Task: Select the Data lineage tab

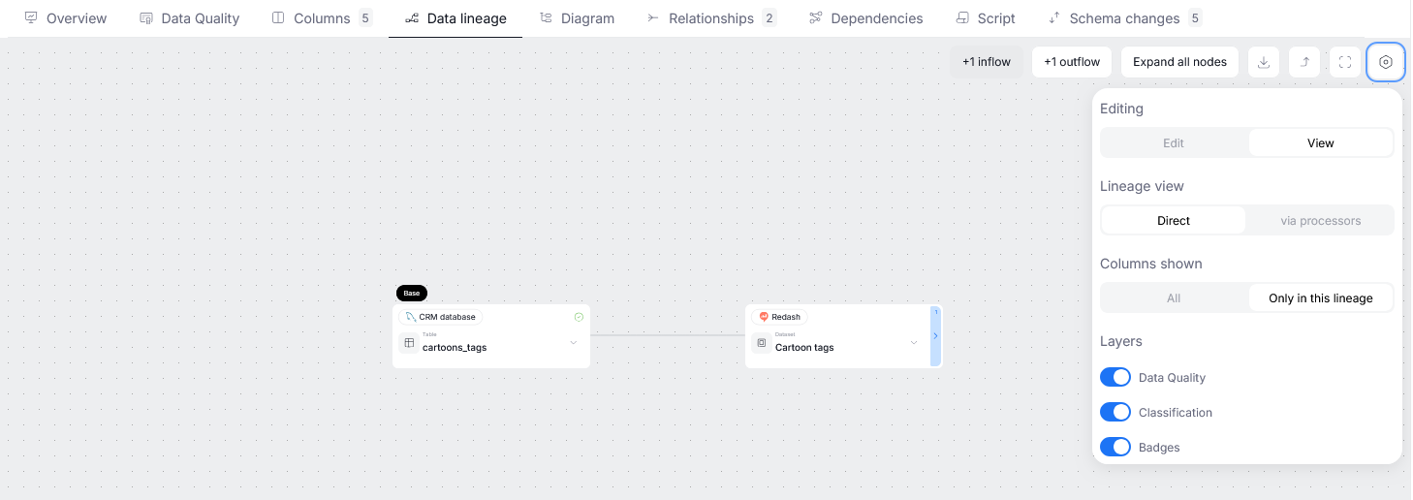Action: 455,18
